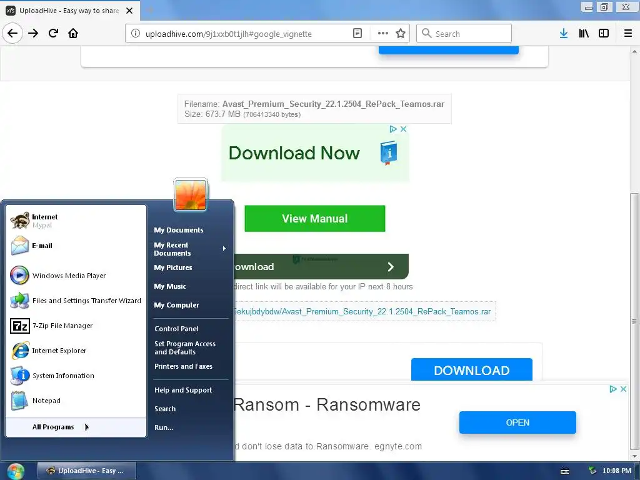Click the on-screen keyboard tray icon
Viewport: 640px width, 480px height.
click(565, 471)
